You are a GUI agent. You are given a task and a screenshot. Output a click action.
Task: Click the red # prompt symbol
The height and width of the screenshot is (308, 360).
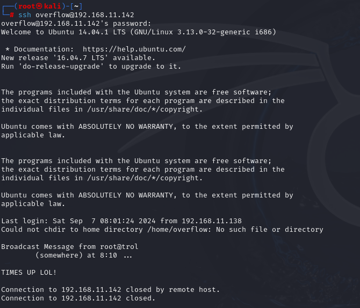(x=11, y=14)
